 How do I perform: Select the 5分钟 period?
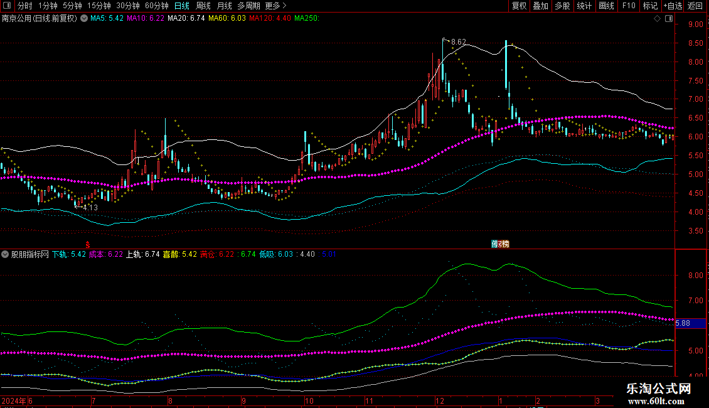[x=72, y=6]
